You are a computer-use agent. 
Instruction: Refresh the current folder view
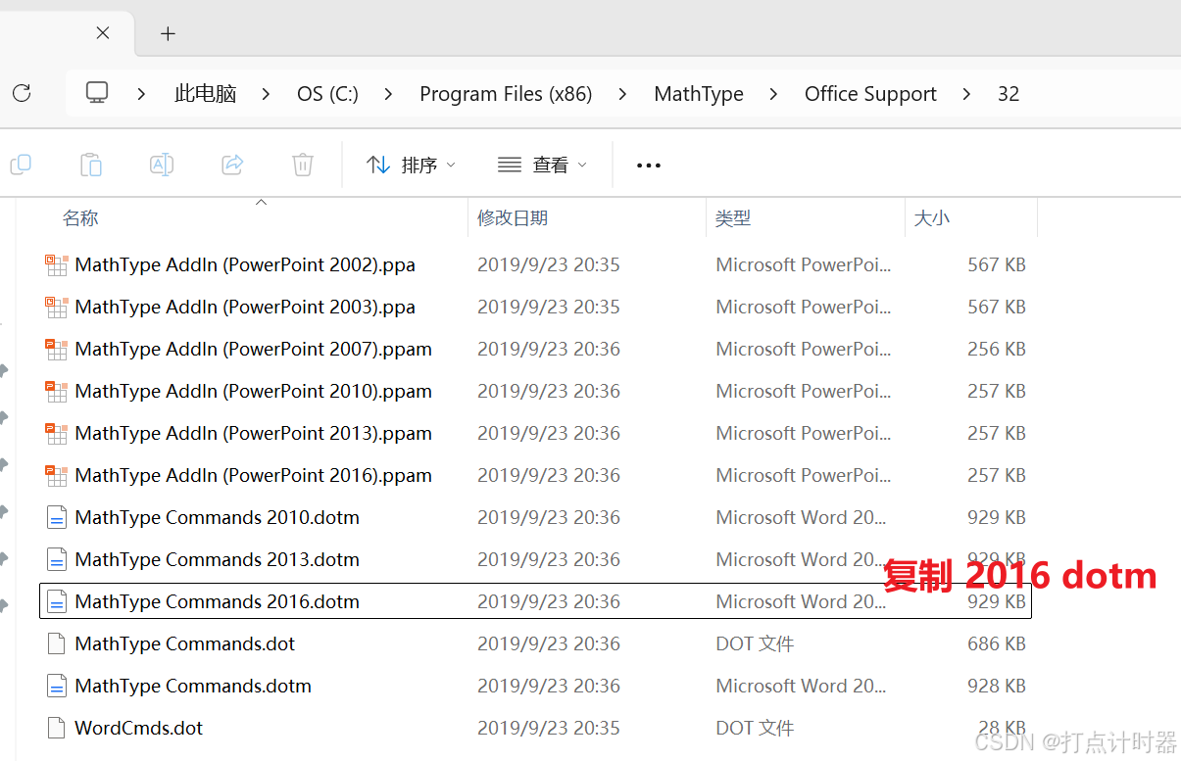click(x=22, y=93)
